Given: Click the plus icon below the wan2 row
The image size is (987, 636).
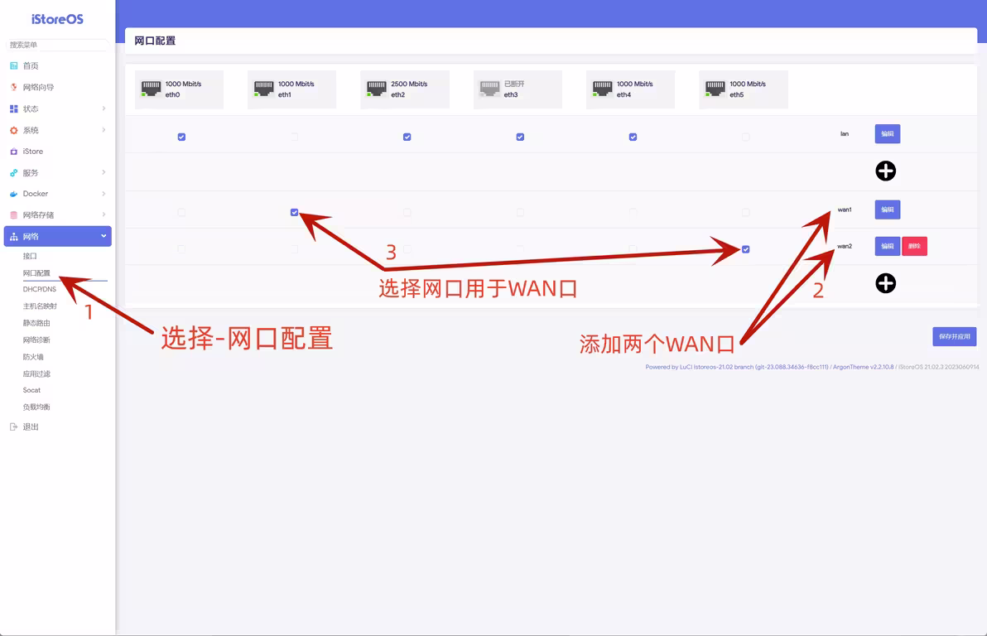Looking at the screenshot, I should coord(886,284).
